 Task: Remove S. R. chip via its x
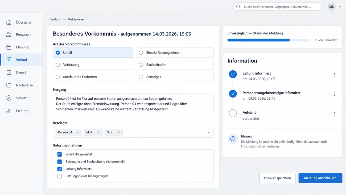coord(118,132)
